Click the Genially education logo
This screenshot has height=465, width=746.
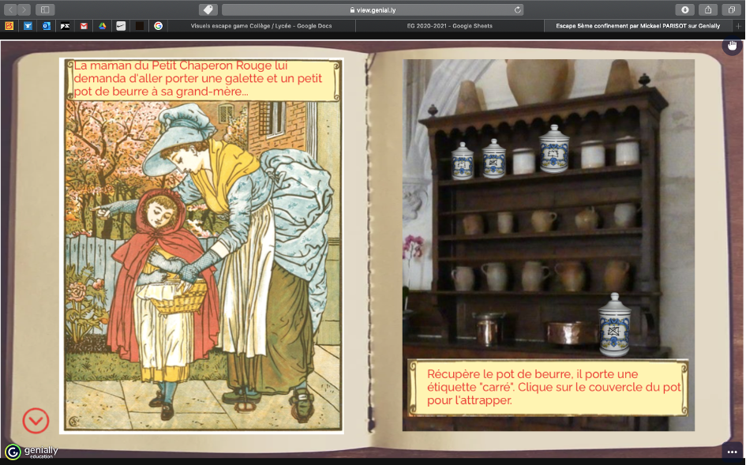(32, 452)
